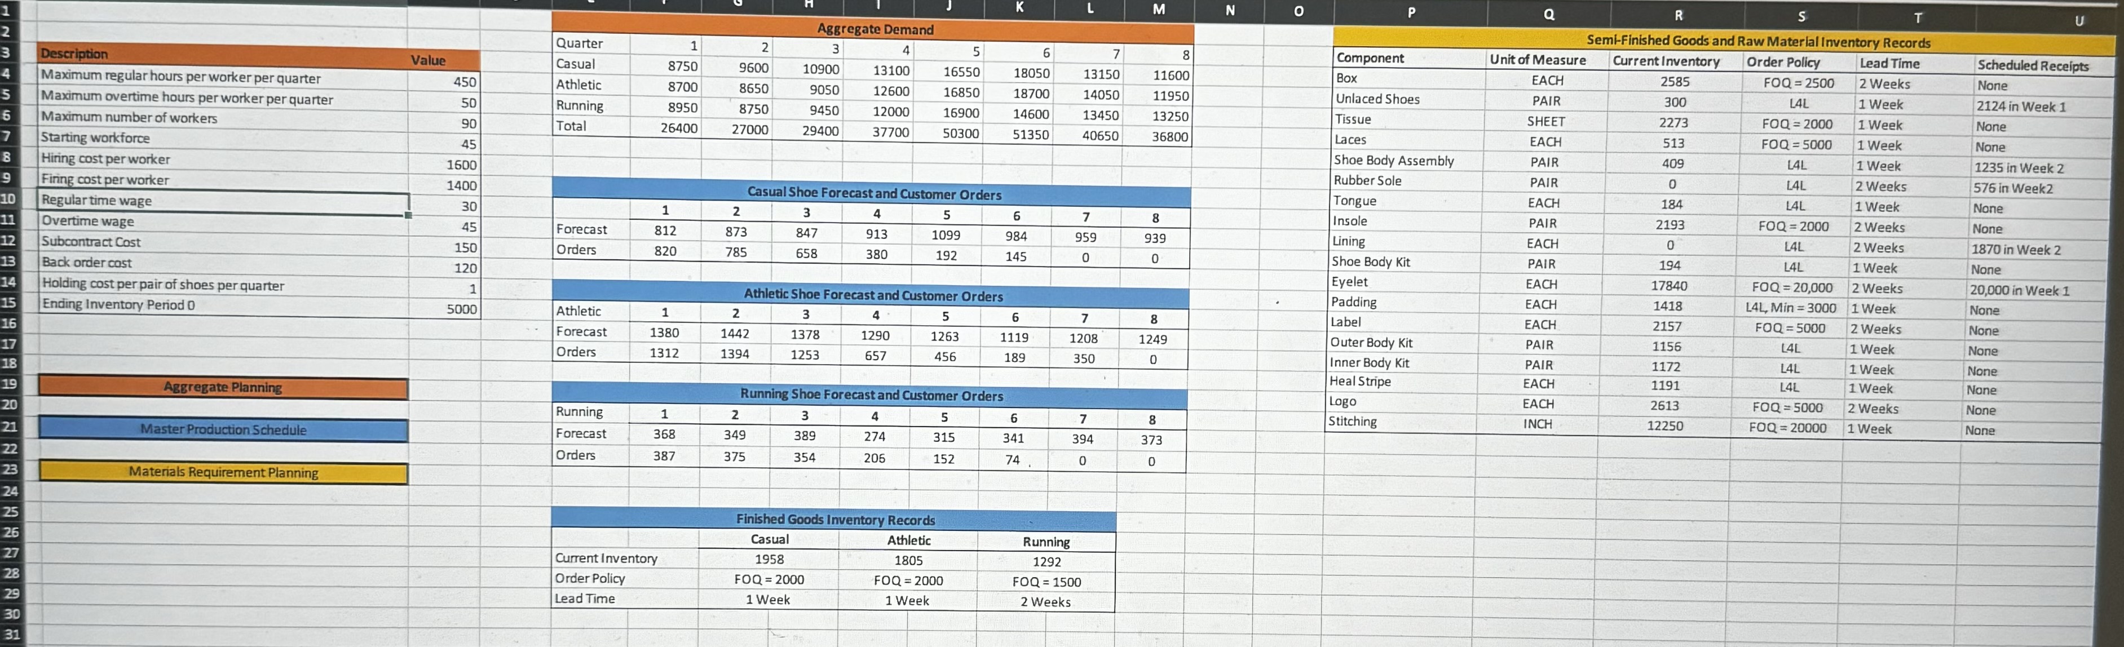Click Stitching current inventory cell 12250
This screenshot has width=2124, height=647.
[1664, 426]
